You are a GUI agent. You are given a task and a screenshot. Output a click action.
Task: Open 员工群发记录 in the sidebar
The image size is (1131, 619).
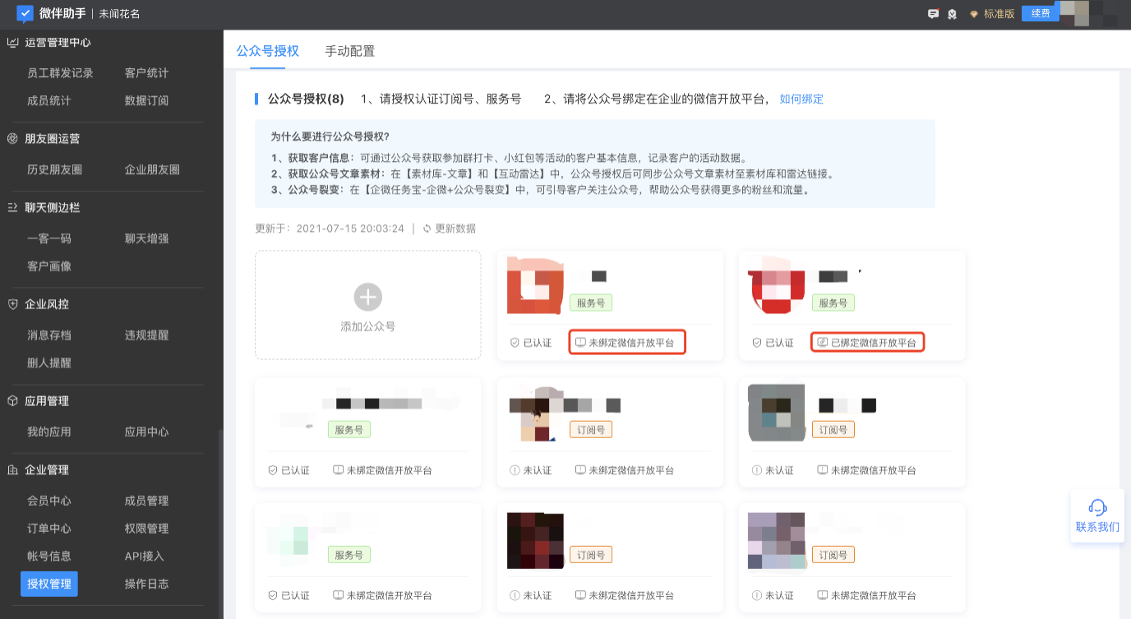pos(60,73)
